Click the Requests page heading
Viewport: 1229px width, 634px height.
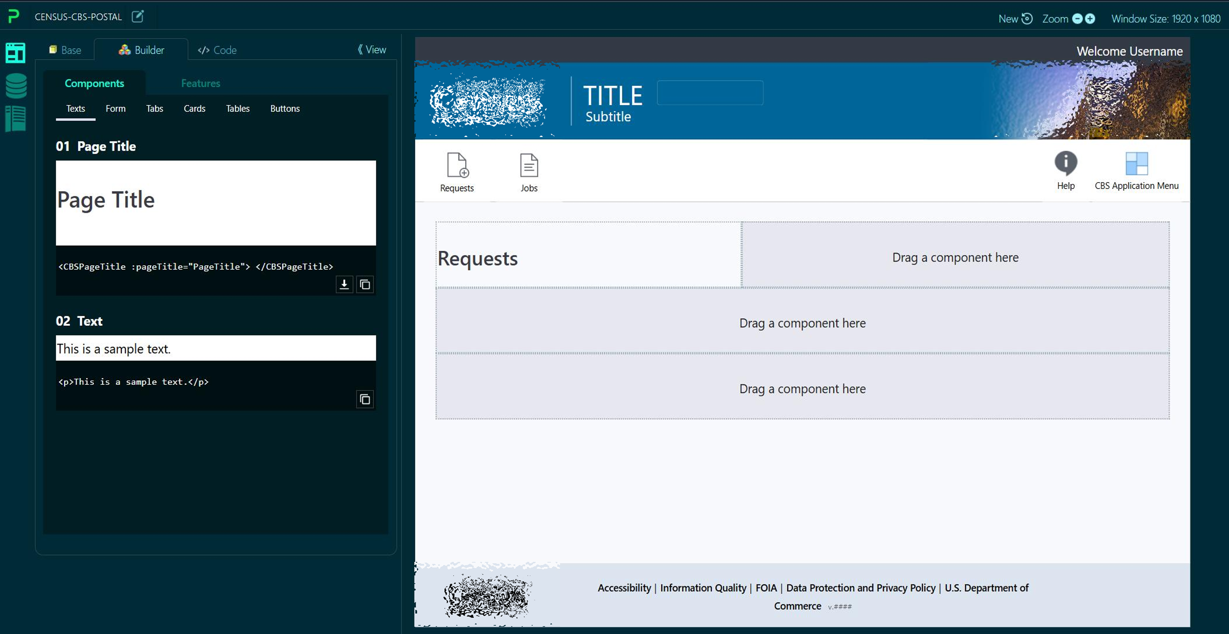[478, 259]
